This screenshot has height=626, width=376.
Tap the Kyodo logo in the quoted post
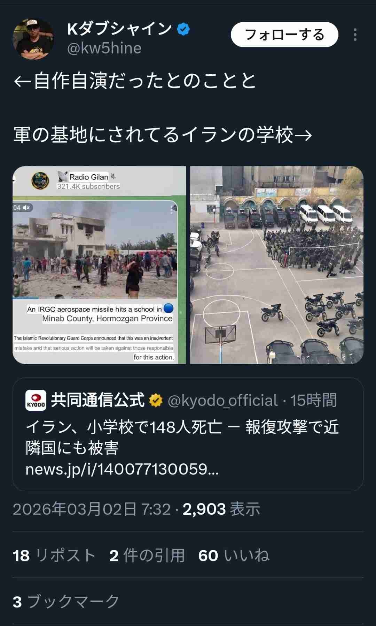(x=36, y=400)
